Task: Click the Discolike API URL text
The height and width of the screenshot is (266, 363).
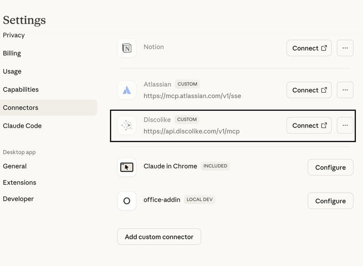Action: point(191,131)
